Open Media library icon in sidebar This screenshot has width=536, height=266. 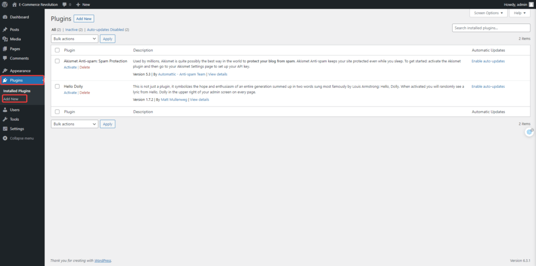(5, 39)
